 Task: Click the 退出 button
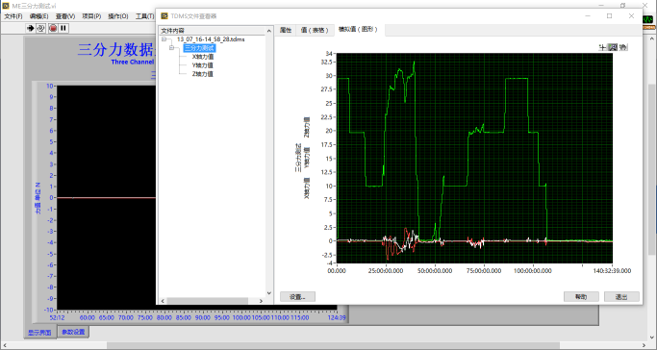(621, 297)
